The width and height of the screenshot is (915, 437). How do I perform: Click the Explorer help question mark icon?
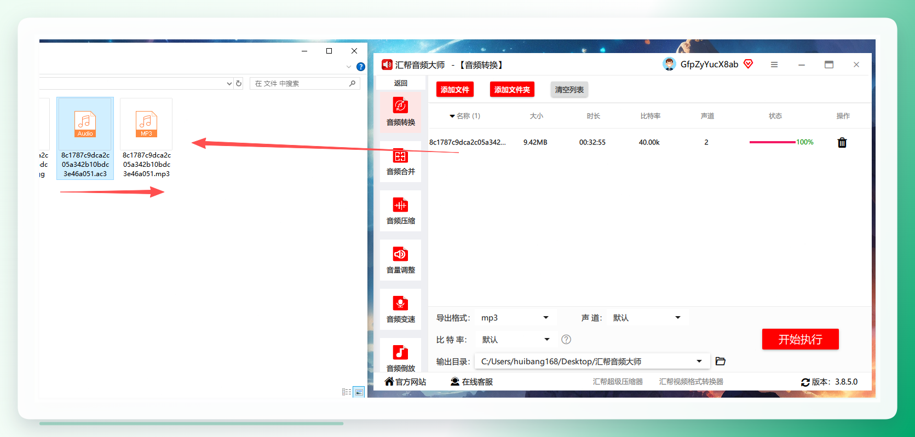[360, 67]
